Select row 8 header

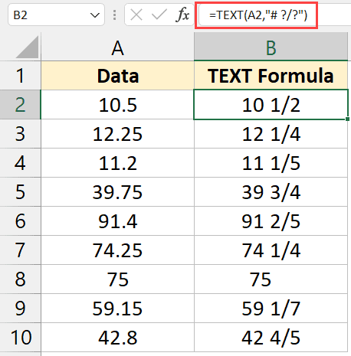coord(20,279)
